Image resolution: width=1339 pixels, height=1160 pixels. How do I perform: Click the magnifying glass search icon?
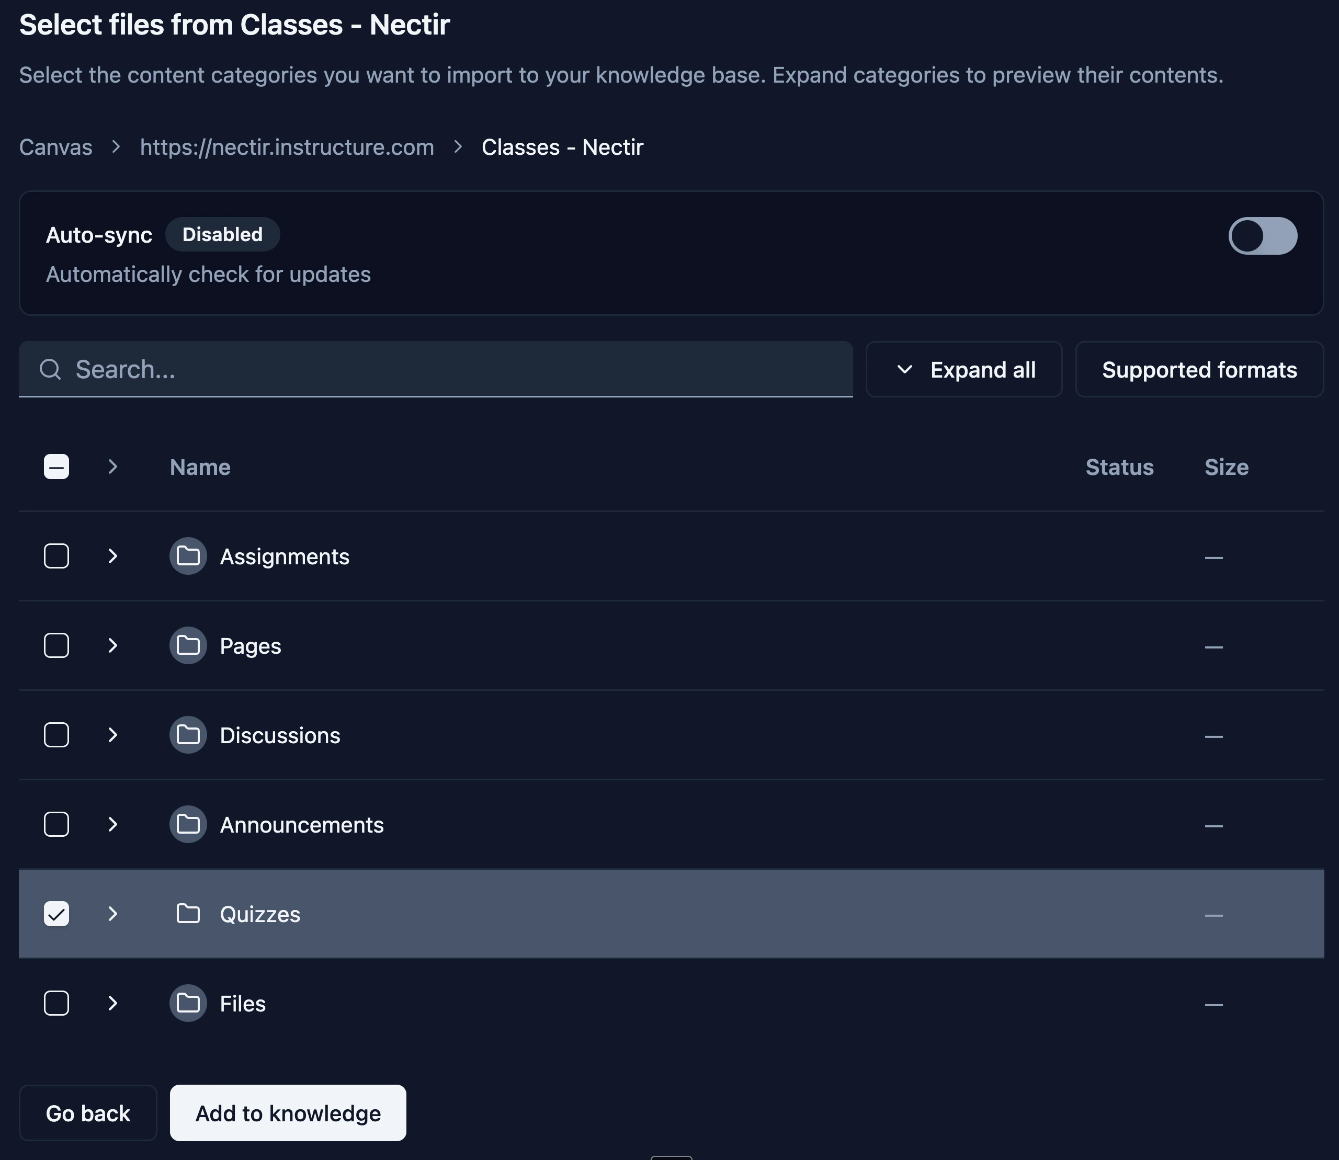51,369
